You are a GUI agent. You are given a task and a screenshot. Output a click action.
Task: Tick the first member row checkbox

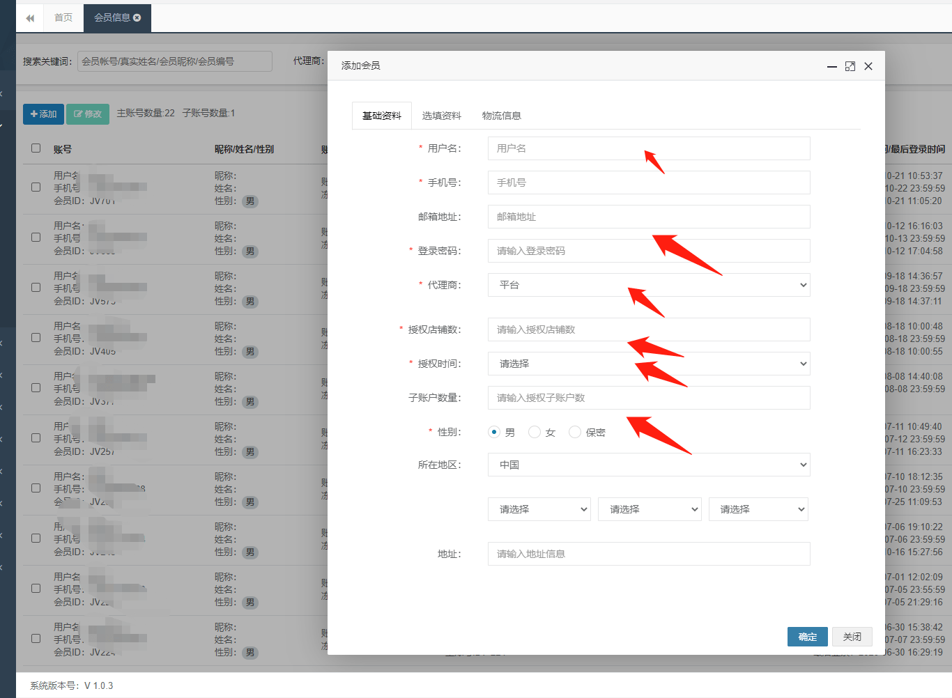pyautogui.click(x=36, y=188)
